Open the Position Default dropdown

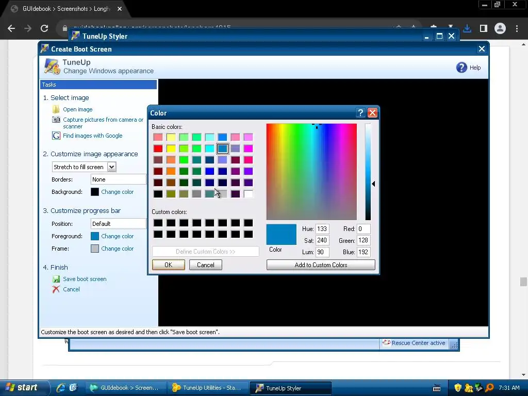(119, 224)
